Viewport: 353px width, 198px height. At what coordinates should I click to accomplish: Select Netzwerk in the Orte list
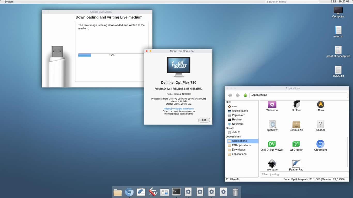tap(237, 124)
